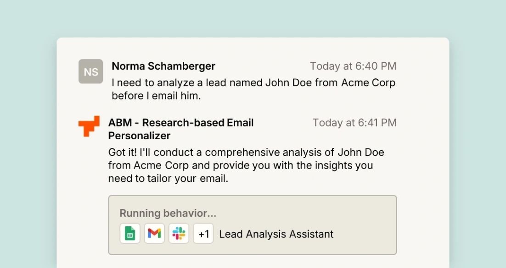Click the Lead Analysis Assistant label
This screenshot has height=268, width=506.
point(276,234)
